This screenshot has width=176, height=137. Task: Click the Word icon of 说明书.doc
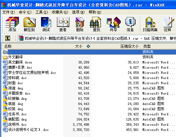coord(5,124)
